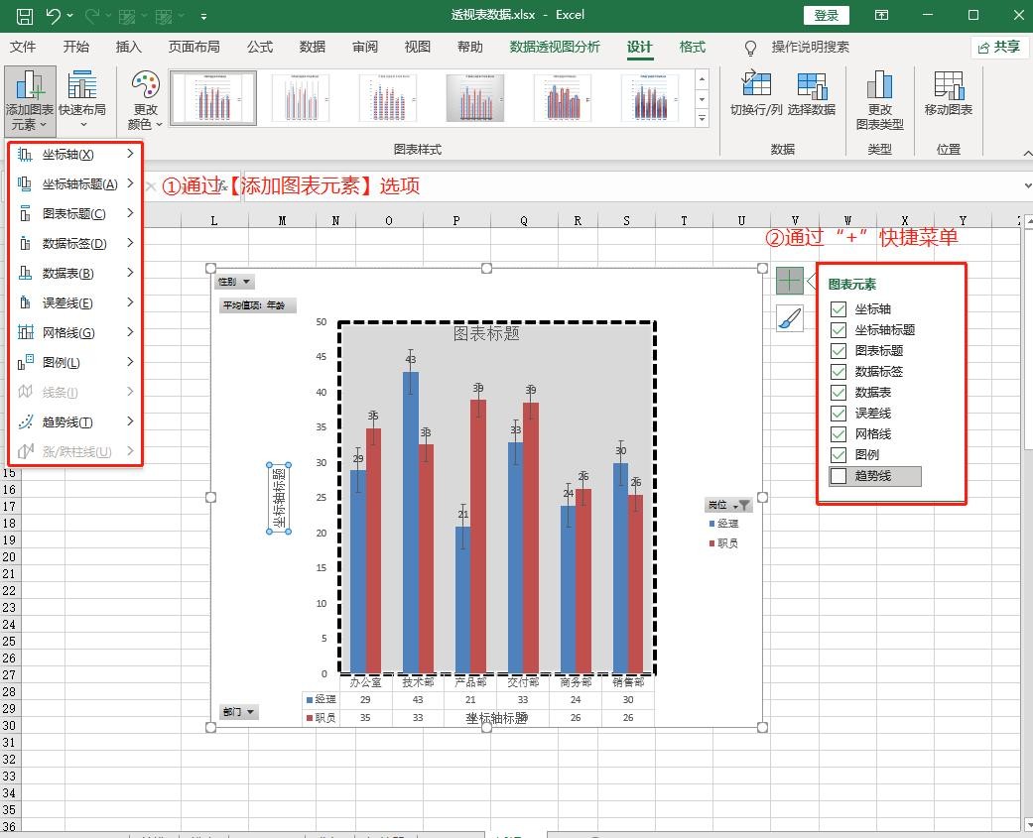Open the 部门 field filter dropdown
This screenshot has height=838, width=1033.
click(x=239, y=712)
